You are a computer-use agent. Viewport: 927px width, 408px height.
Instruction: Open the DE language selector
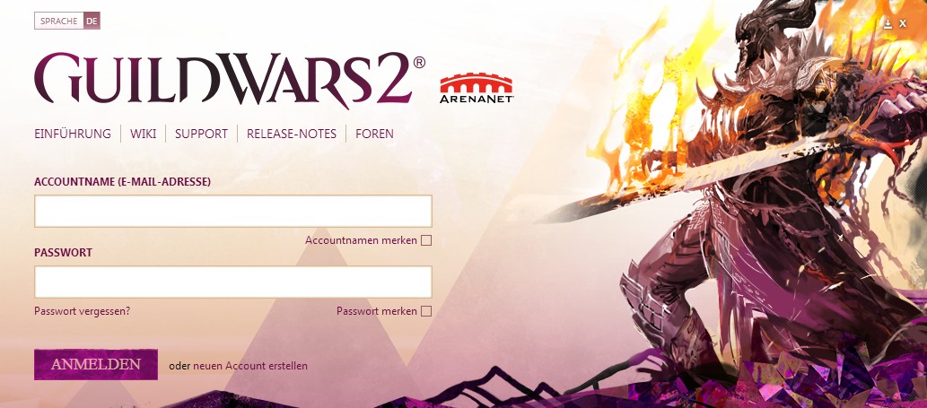pyautogui.click(x=92, y=21)
